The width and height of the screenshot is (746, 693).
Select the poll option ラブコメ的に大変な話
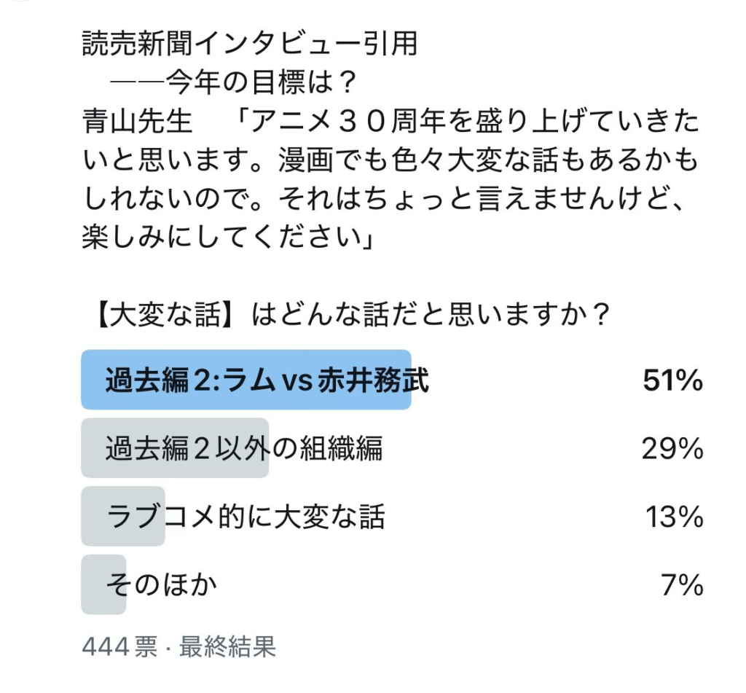245,517
